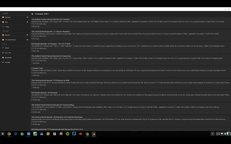
Task: Open the Inbox mail app in the shelf
Action: [x=42, y=134]
